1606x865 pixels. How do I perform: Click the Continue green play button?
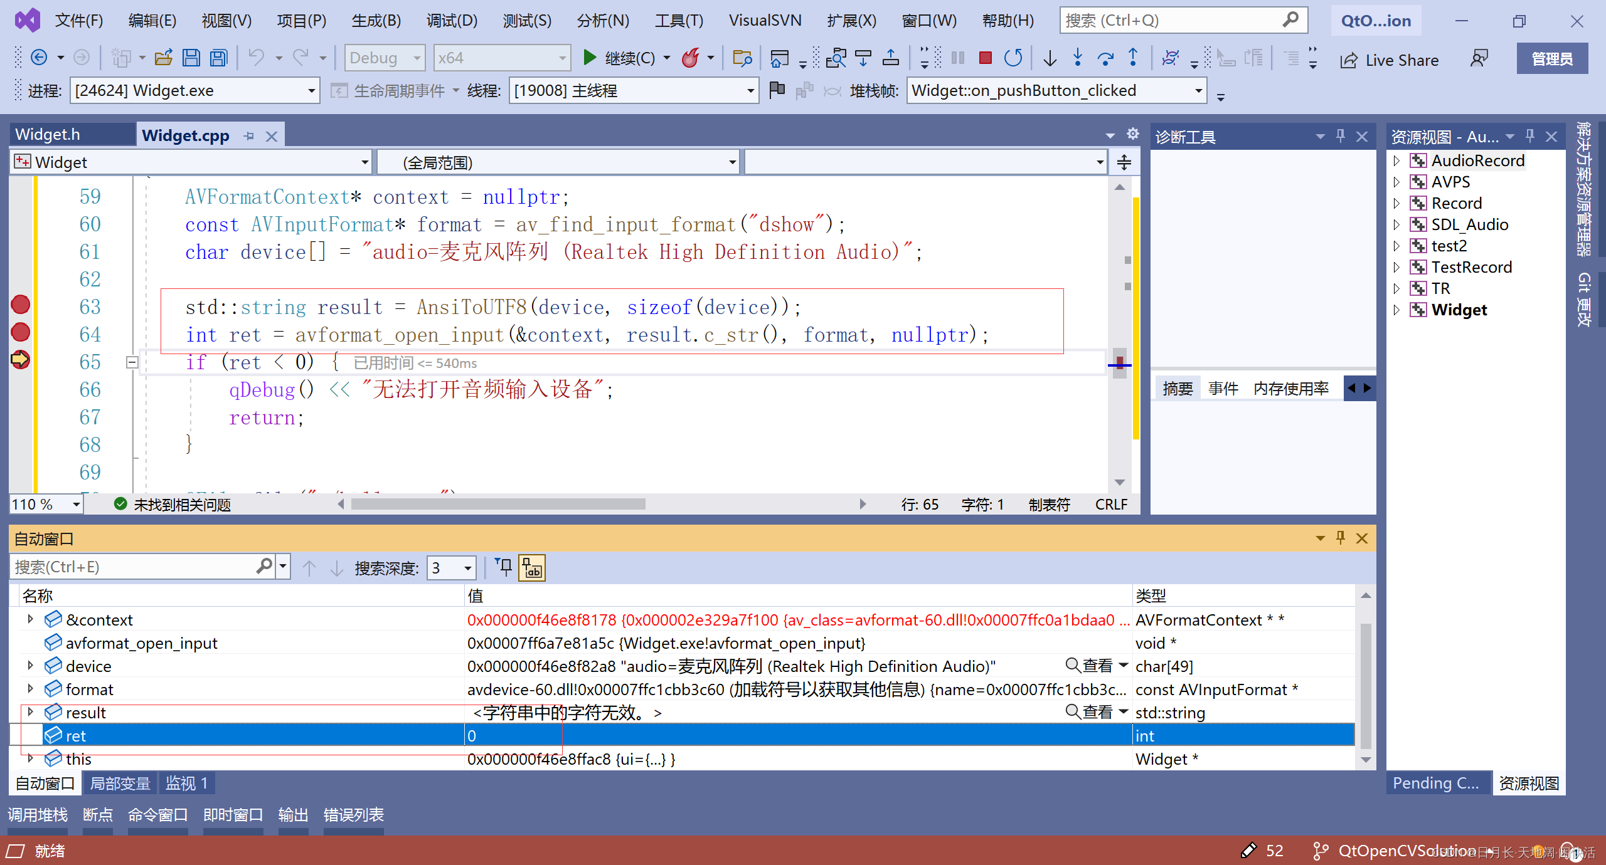[x=590, y=58]
